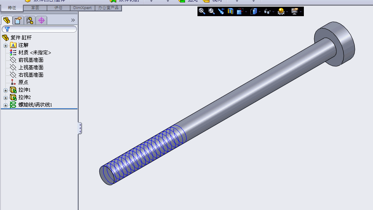Screen dimensions: 373x210
Task: Click the plane icon beside 前视基准面
Action: click(x=13, y=60)
